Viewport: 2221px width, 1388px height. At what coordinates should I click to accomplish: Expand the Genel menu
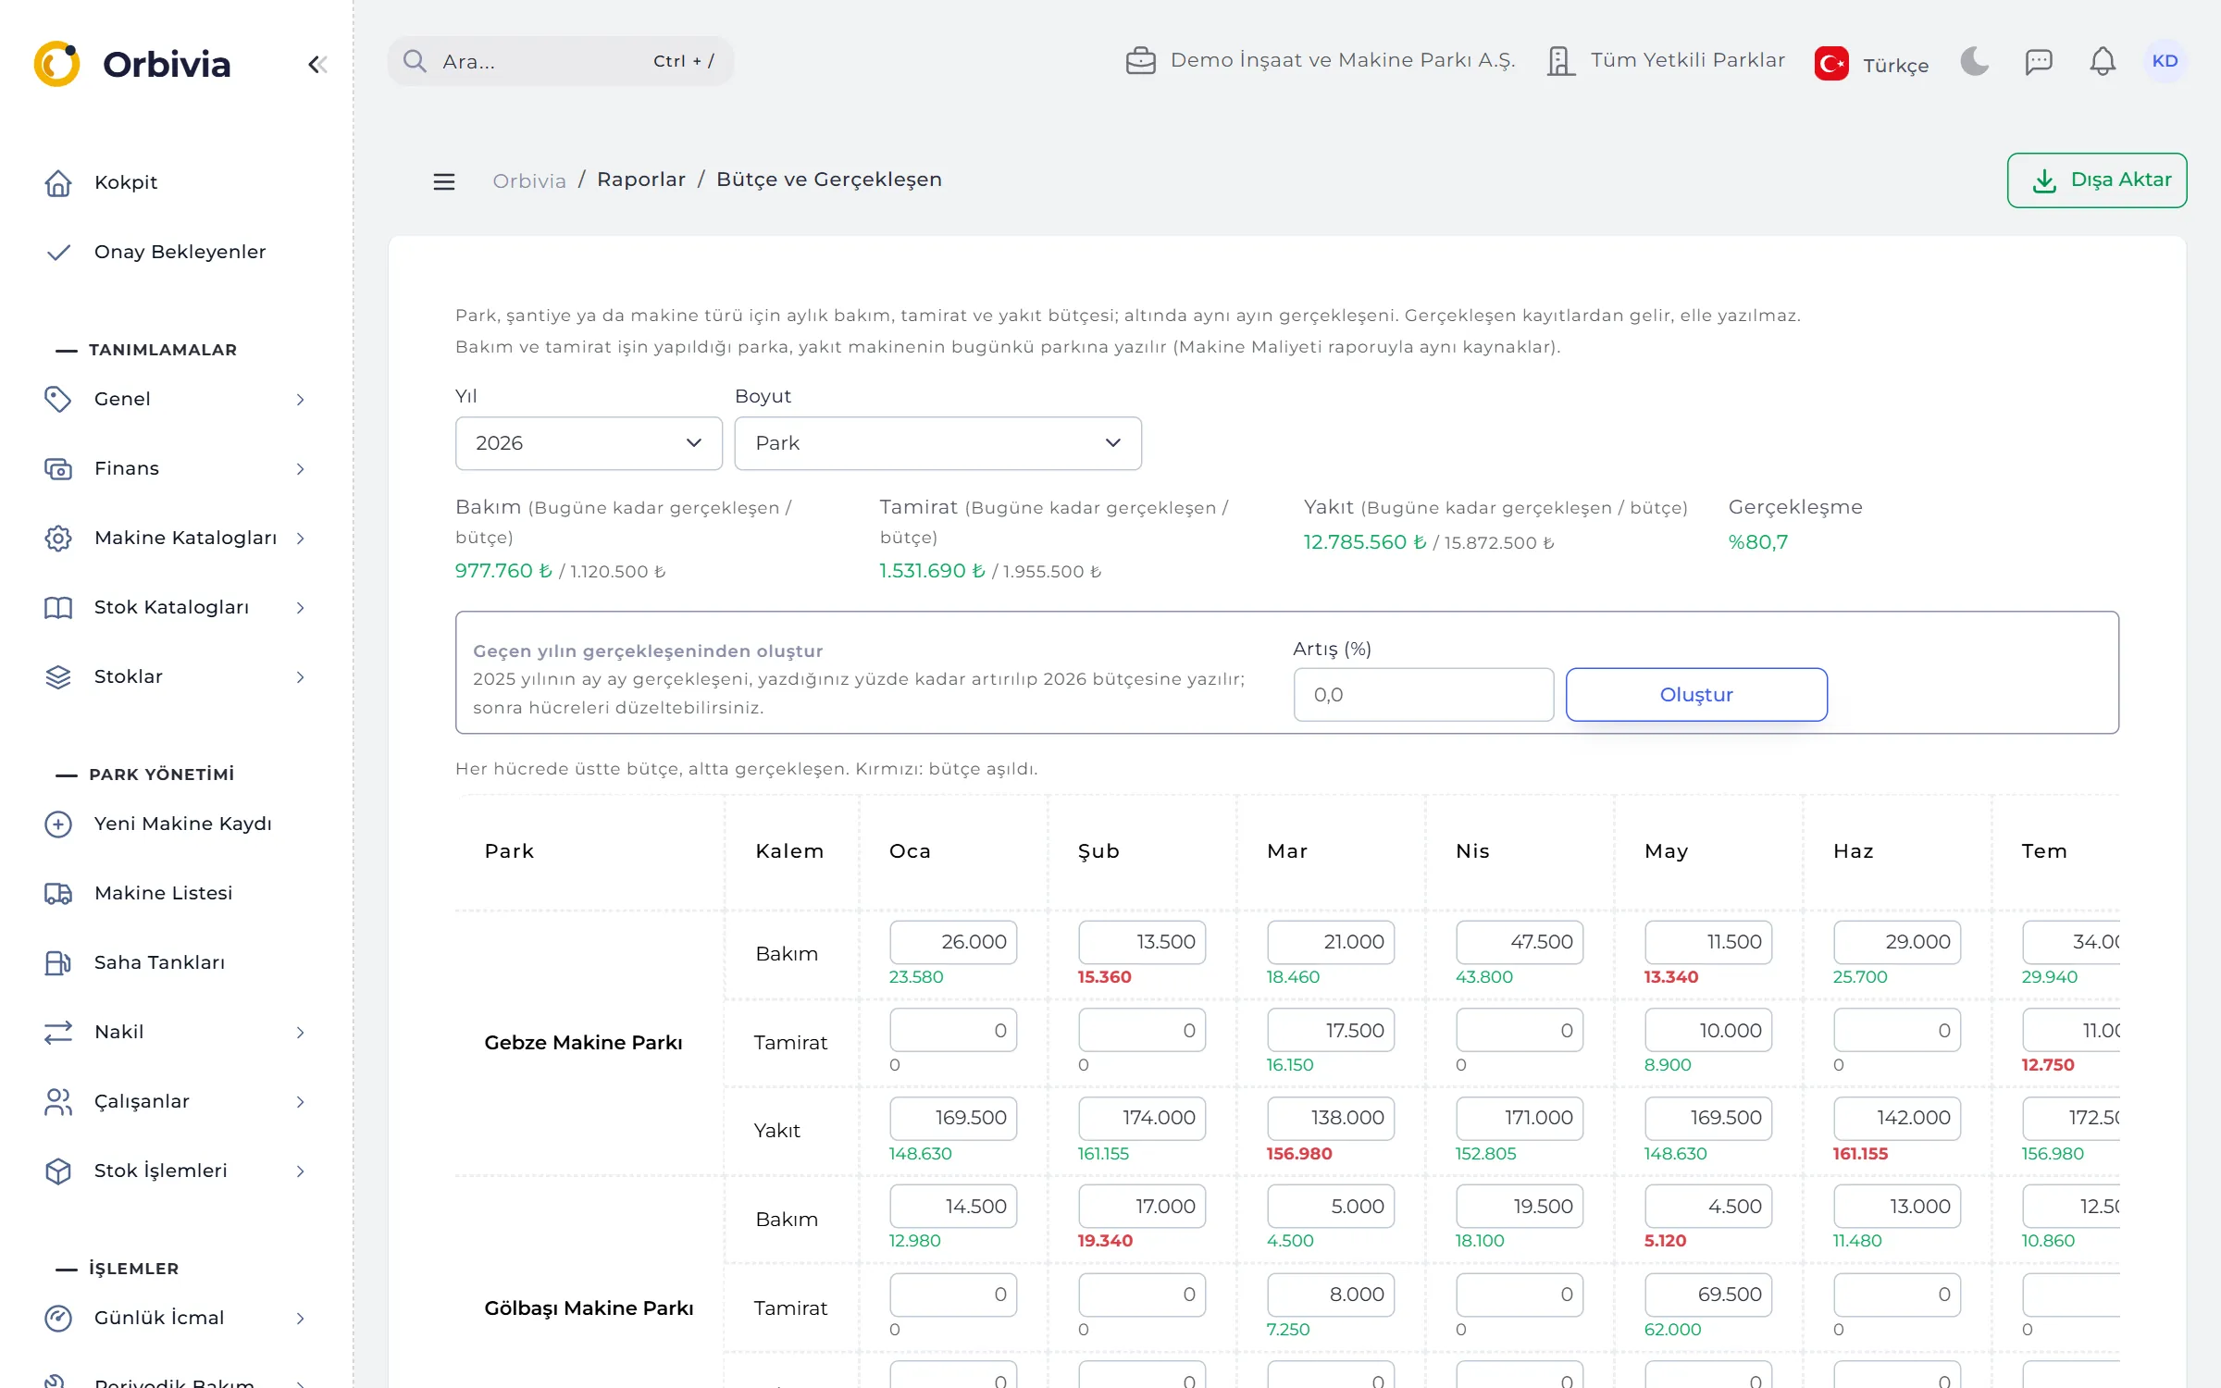176,399
